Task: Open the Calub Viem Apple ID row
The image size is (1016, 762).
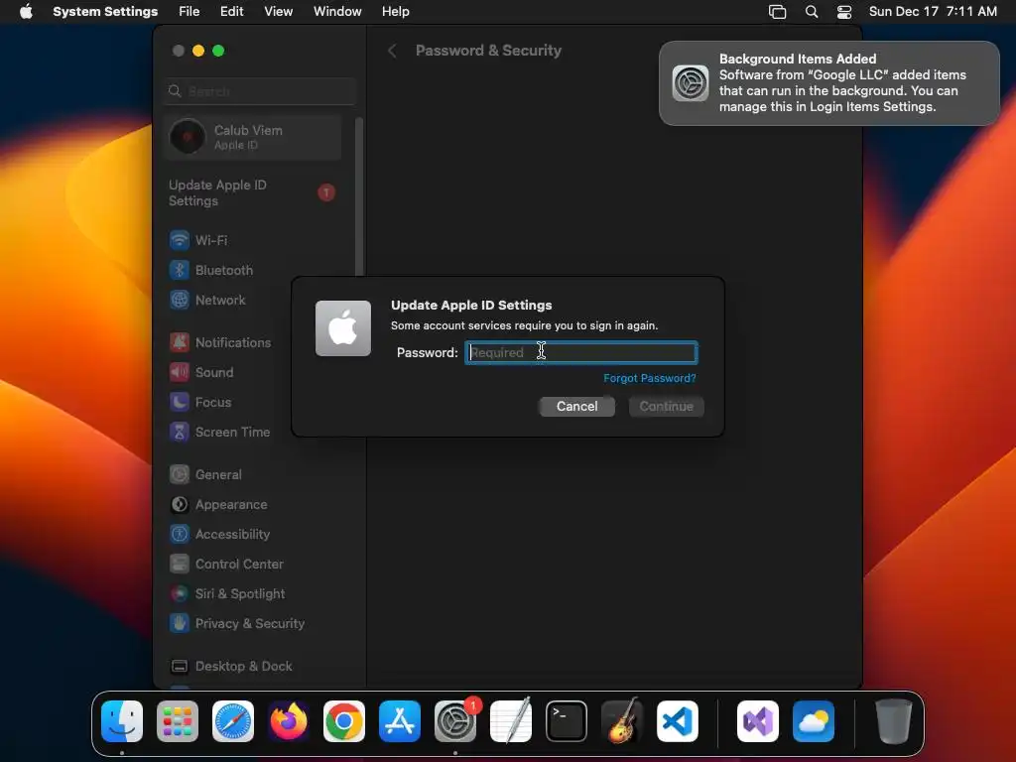Action: (x=253, y=137)
